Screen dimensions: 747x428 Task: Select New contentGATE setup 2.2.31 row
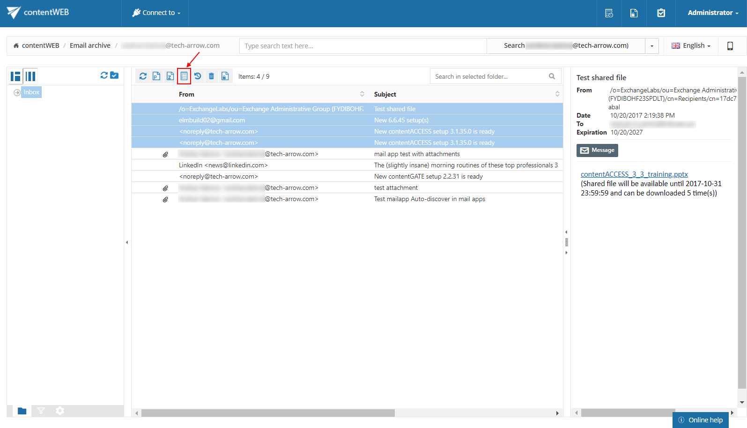tap(347, 176)
